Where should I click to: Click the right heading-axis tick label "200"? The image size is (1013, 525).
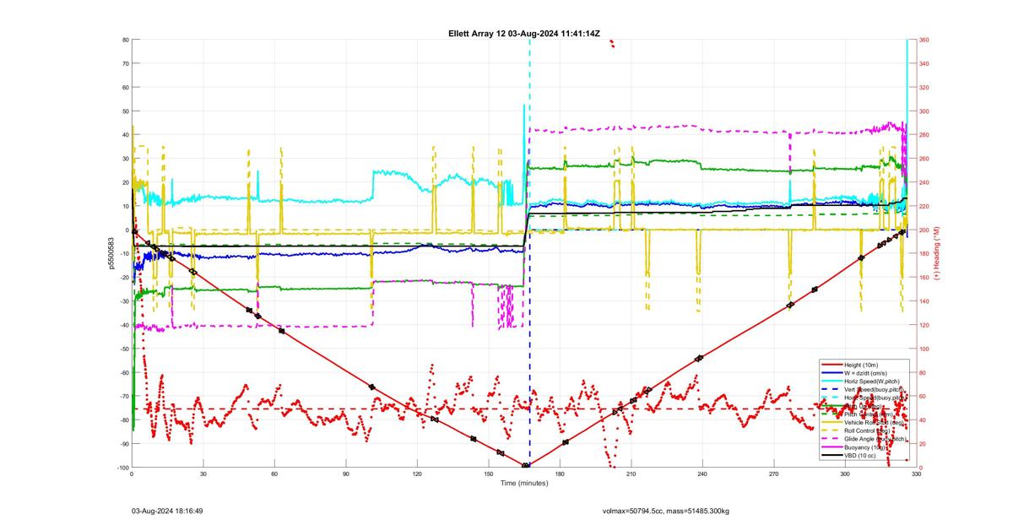[x=925, y=230]
